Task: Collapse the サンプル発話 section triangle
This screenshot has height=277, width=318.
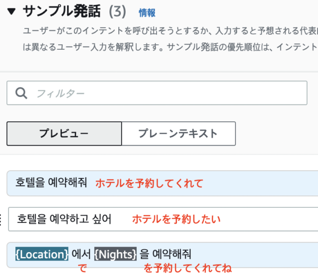Action: (12, 11)
